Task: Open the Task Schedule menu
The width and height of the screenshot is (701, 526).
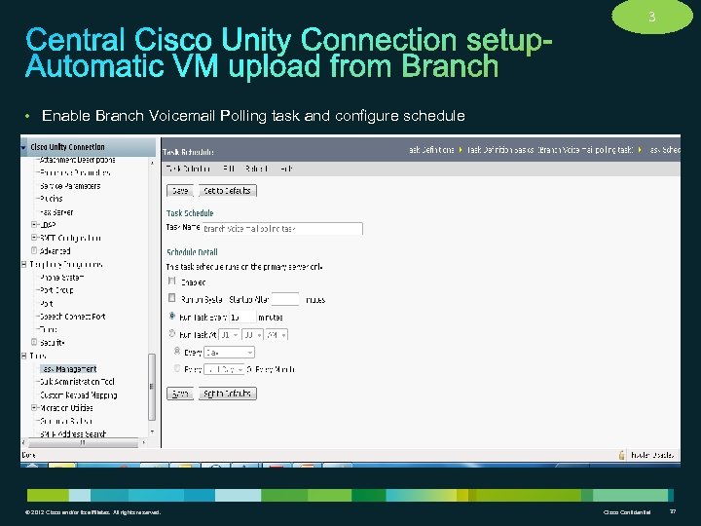Action: (x=187, y=169)
